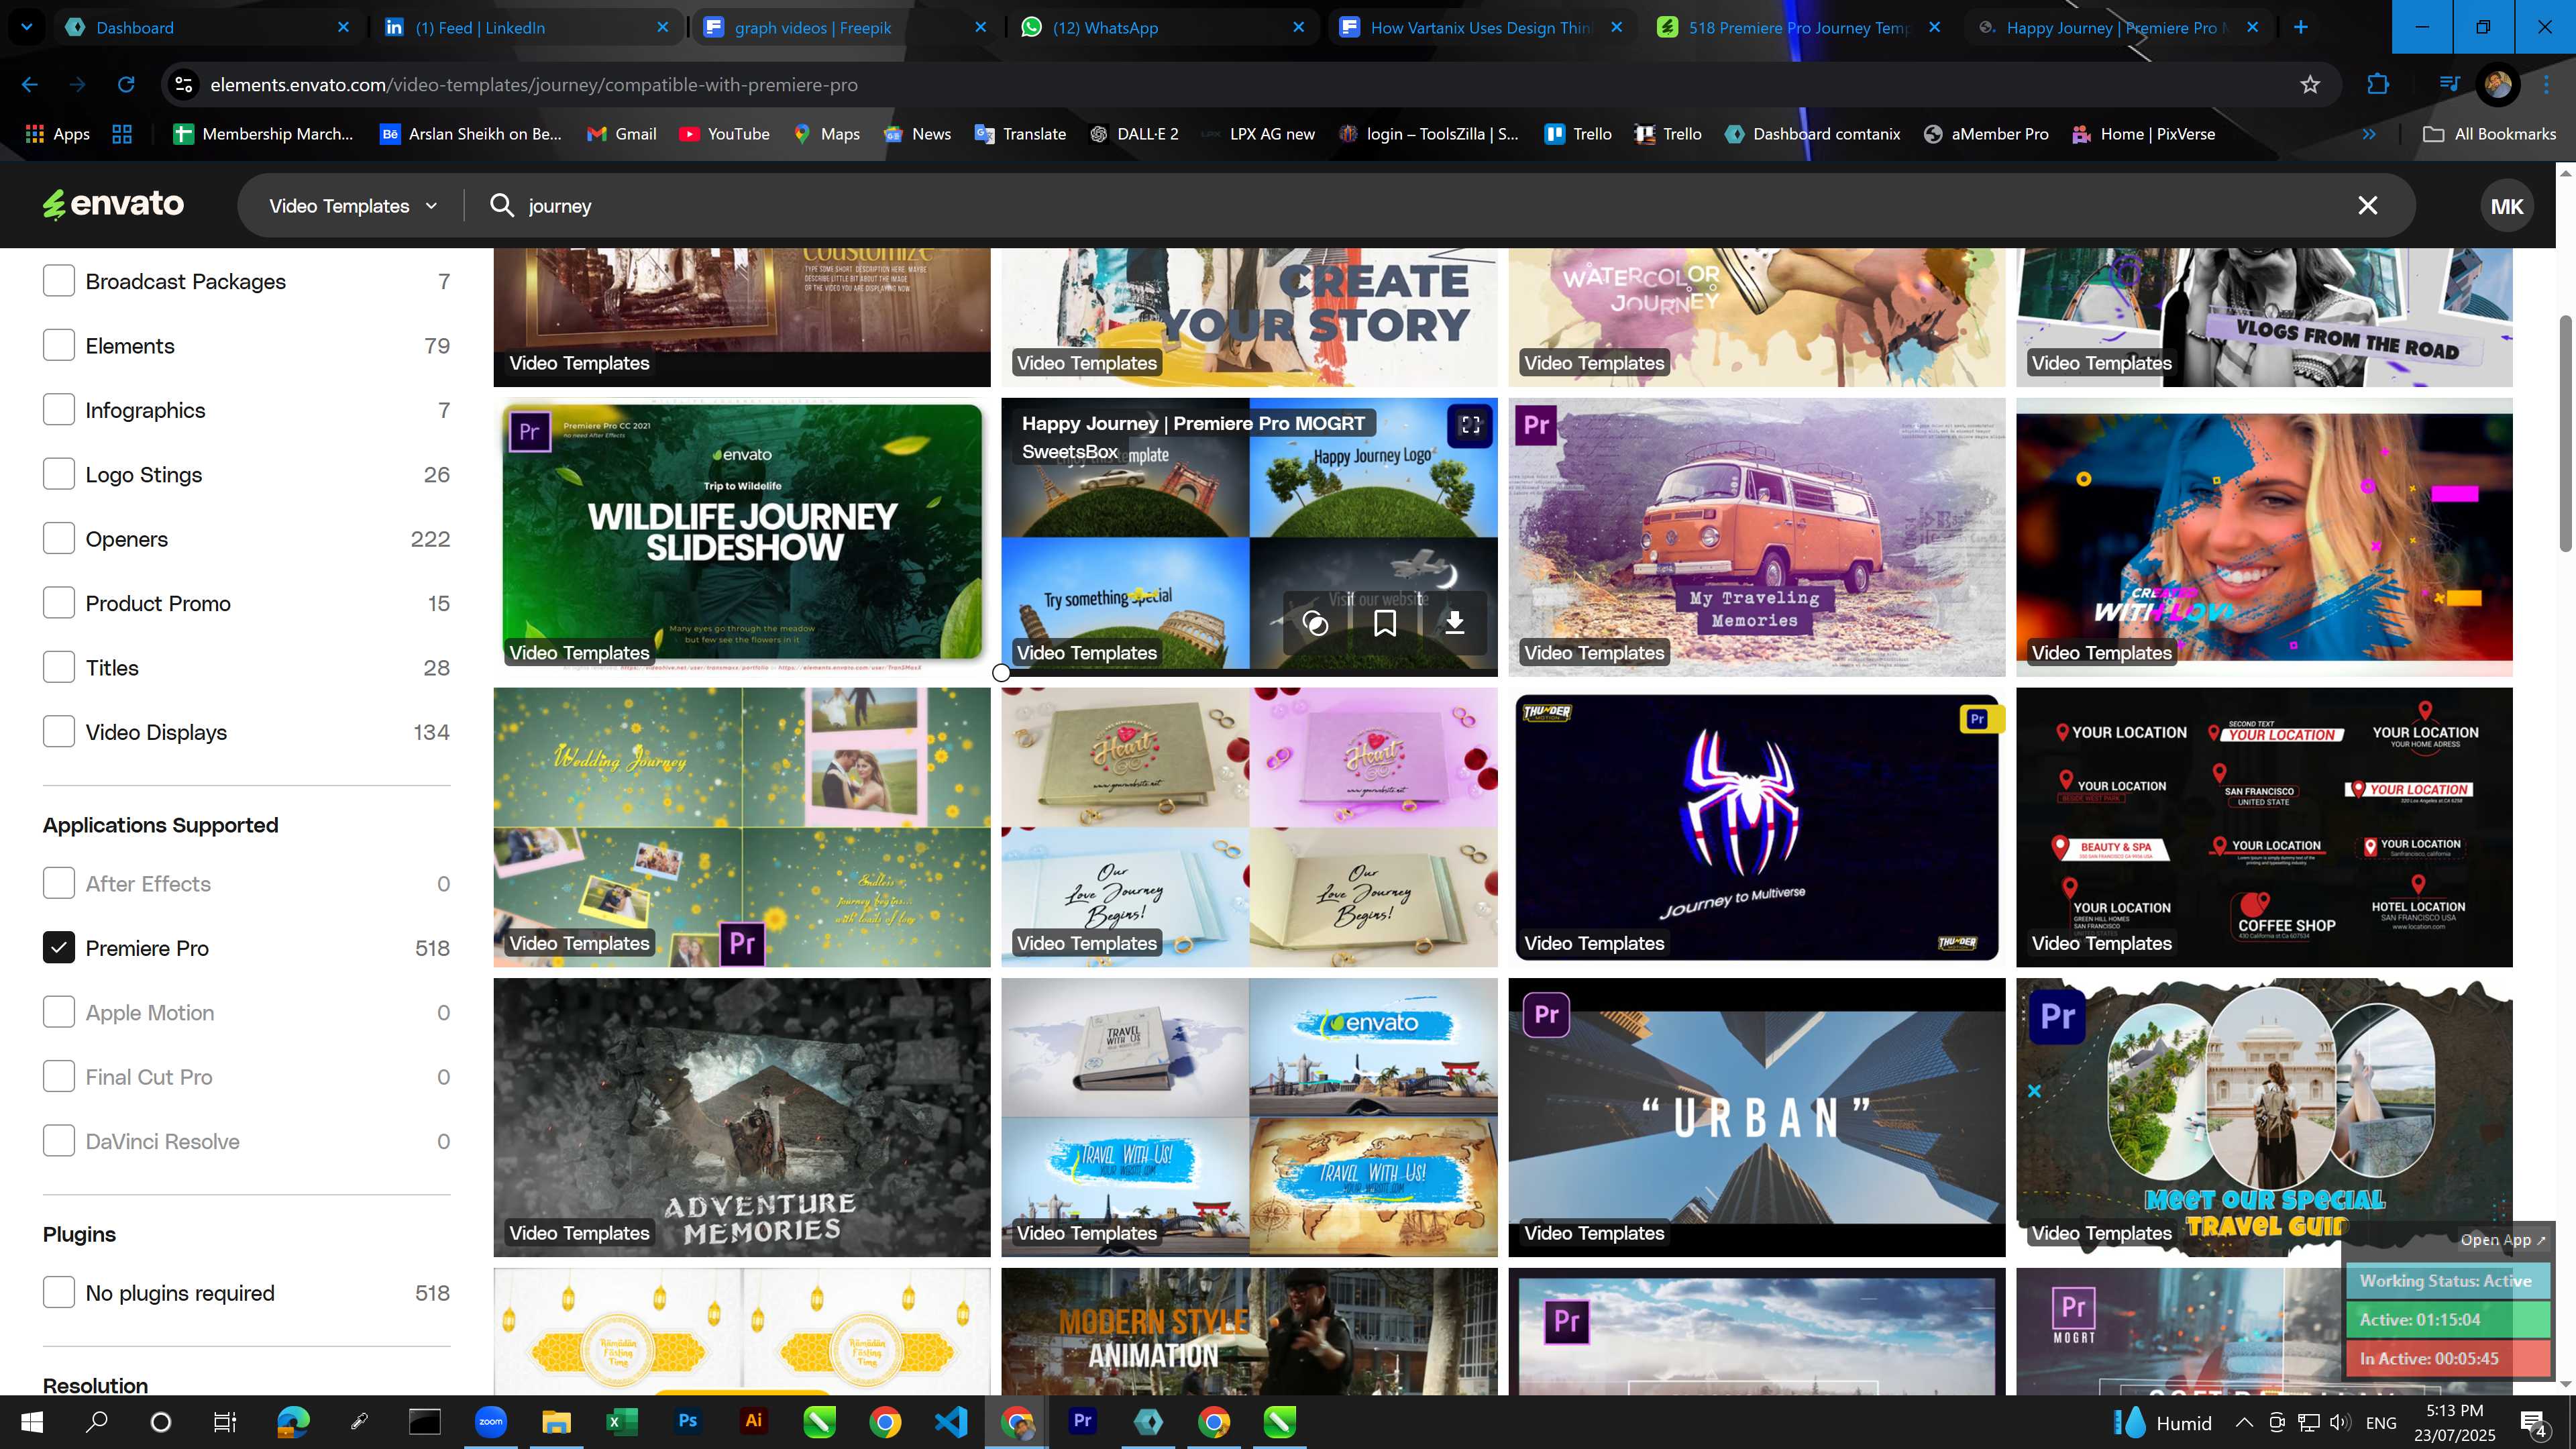
Task: Open My Traveling Memories thumbnail
Action: point(1756,537)
